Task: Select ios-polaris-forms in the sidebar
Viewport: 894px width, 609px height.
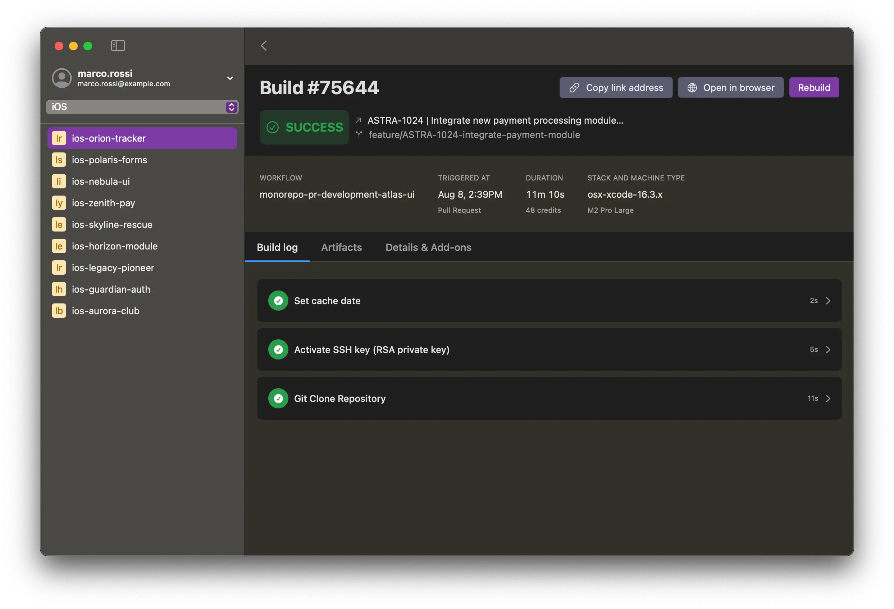Action: point(142,160)
